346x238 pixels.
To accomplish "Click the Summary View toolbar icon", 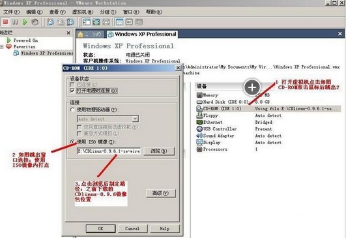I will 120,22.
